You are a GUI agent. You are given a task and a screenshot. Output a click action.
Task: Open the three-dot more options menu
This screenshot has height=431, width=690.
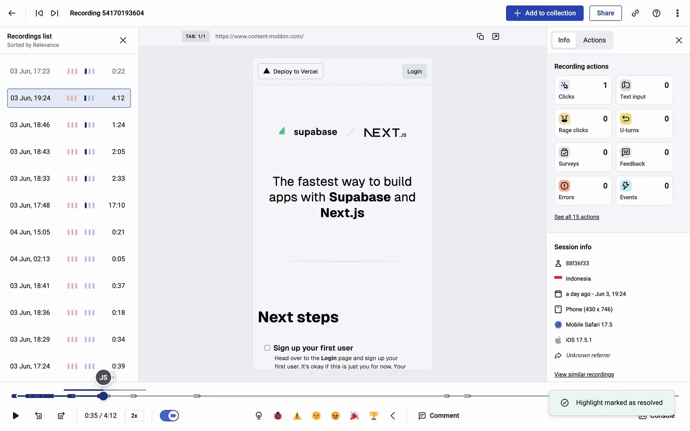pos(677,13)
